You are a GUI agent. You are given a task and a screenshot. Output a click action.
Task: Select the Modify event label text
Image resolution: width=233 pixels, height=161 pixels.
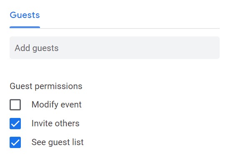coord(56,105)
